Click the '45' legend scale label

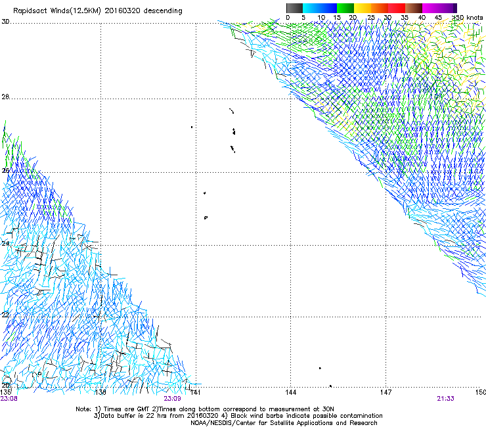438,18
